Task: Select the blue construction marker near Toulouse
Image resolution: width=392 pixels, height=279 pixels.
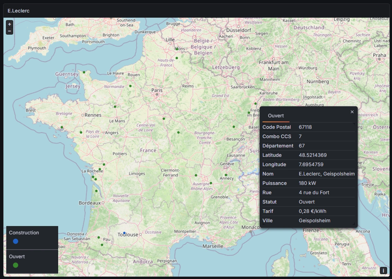Action: 124,233
